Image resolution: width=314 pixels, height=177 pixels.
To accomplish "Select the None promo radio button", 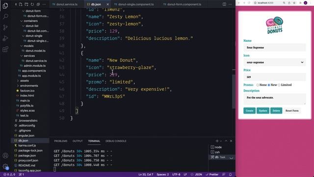I will (x=258, y=85).
